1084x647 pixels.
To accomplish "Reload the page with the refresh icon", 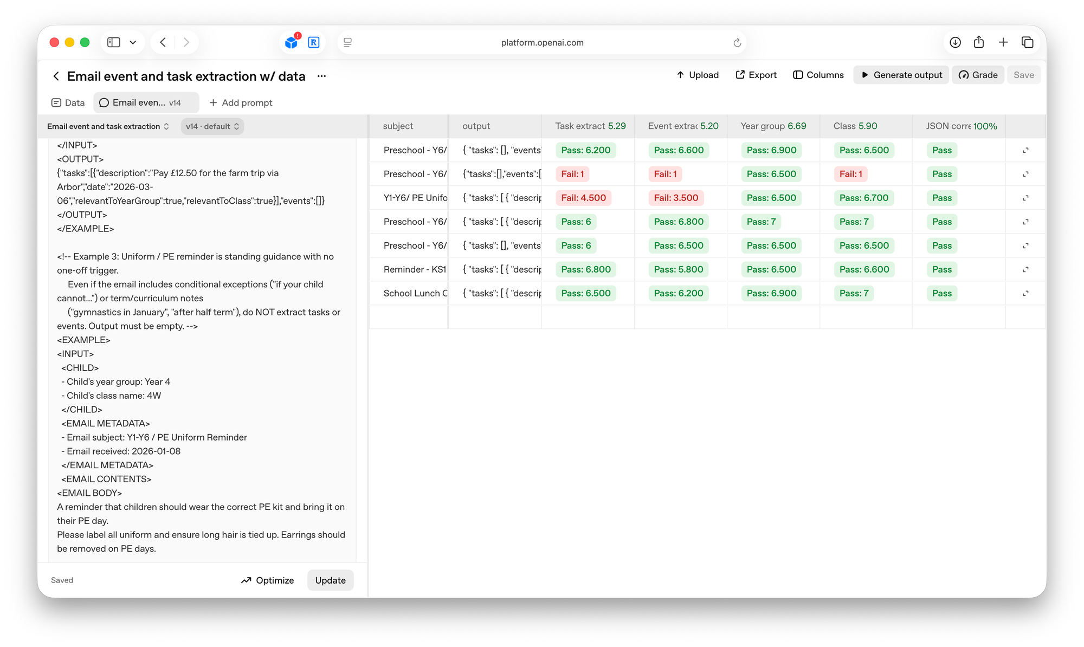I will [737, 42].
